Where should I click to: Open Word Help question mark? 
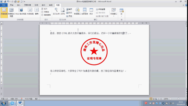coord(186,5)
